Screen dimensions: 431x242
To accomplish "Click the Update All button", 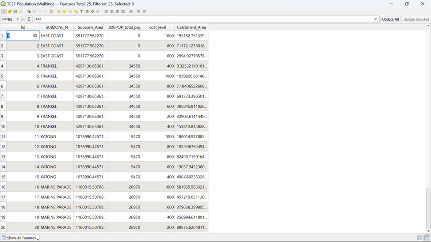I will pyautogui.click(x=390, y=19).
